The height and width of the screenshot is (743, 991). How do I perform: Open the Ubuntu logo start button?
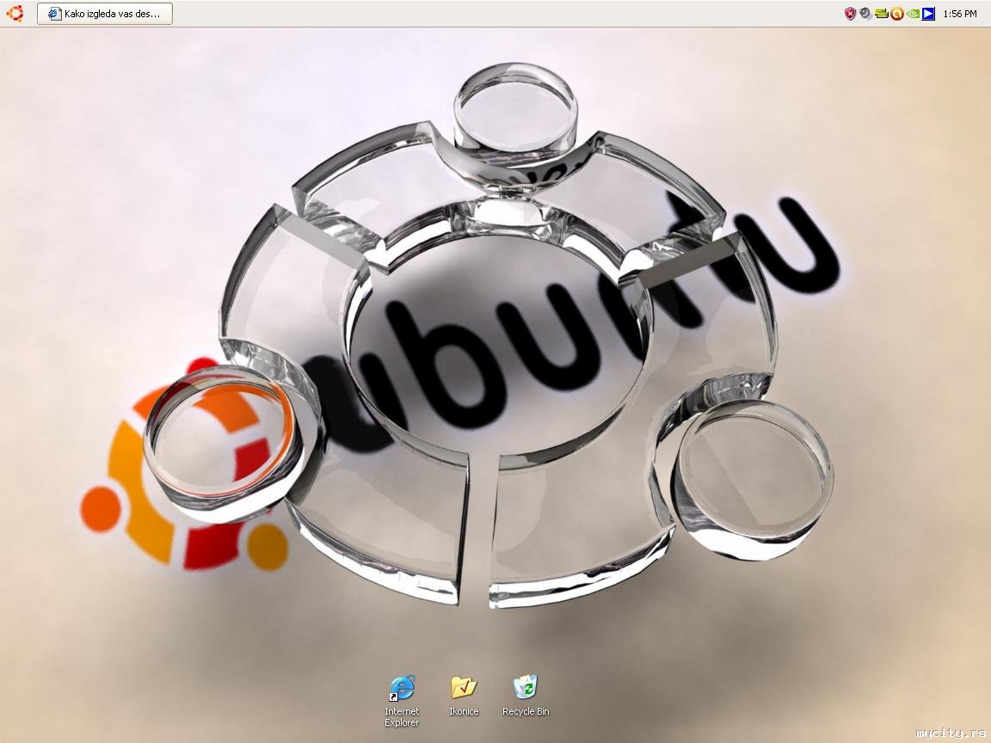[15, 13]
